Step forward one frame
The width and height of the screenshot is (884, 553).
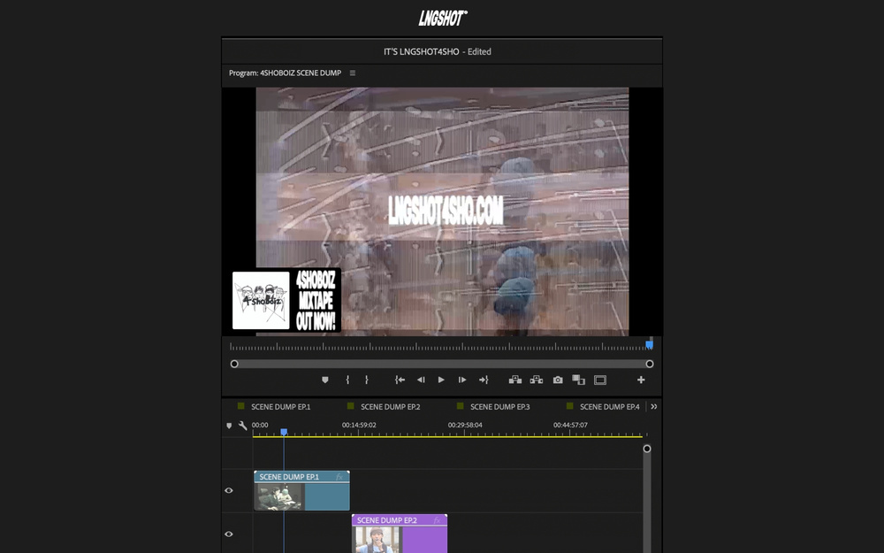(x=462, y=380)
